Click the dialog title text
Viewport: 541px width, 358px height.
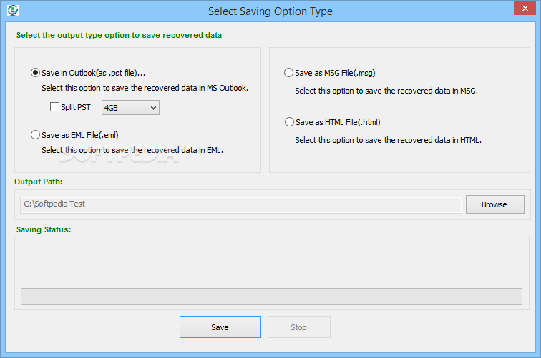(x=270, y=11)
